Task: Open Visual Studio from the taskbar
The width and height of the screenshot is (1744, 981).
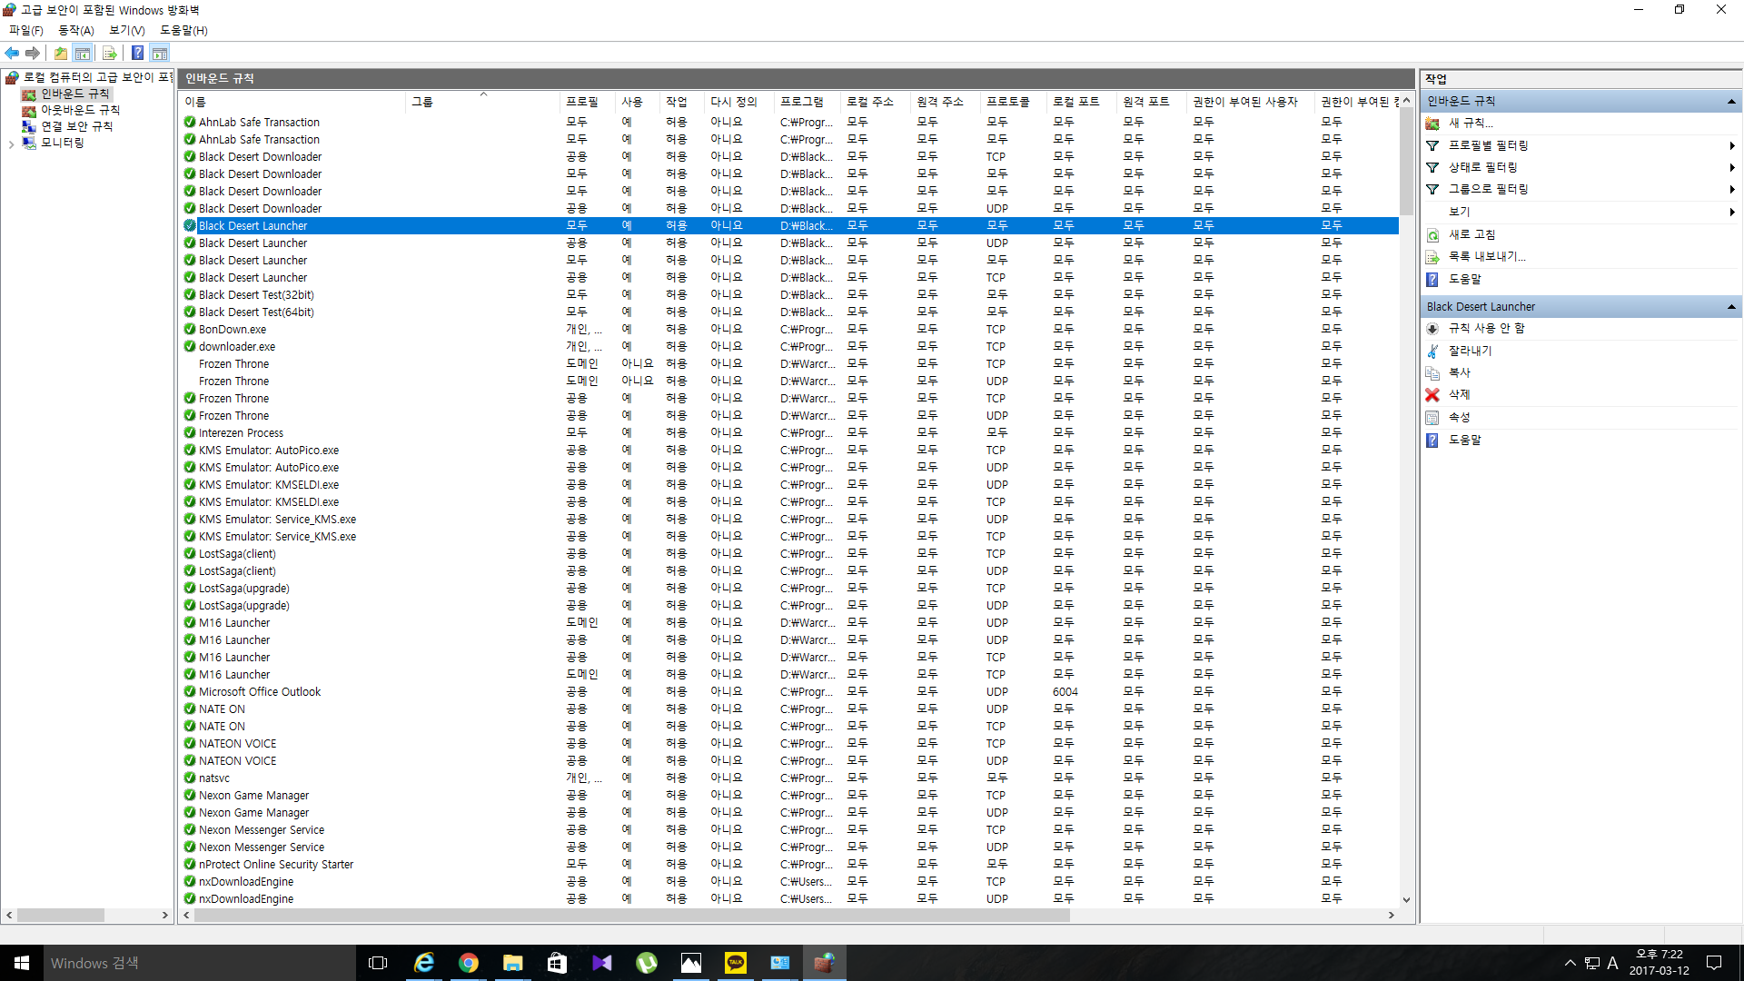Action: [x=602, y=963]
